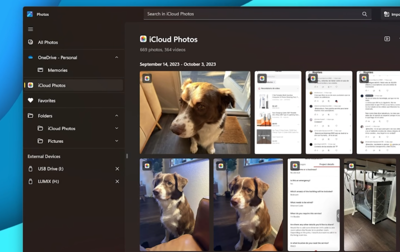Click the Memories icon in sidebar
The height and width of the screenshot is (252, 400).
(40, 70)
